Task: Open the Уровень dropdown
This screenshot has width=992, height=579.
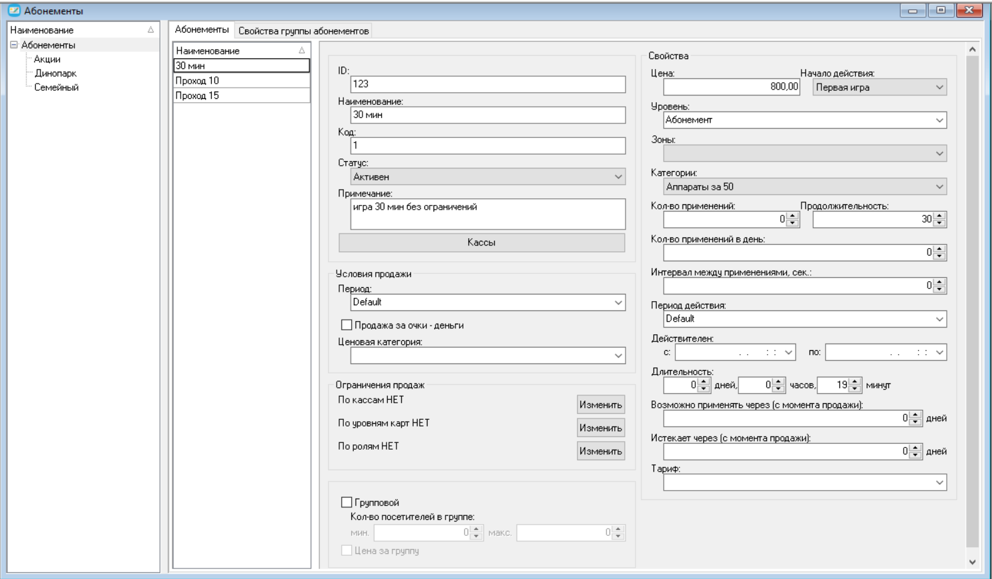Action: click(x=805, y=120)
